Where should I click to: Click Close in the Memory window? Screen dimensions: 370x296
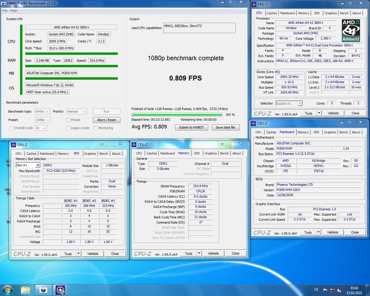click(x=235, y=253)
